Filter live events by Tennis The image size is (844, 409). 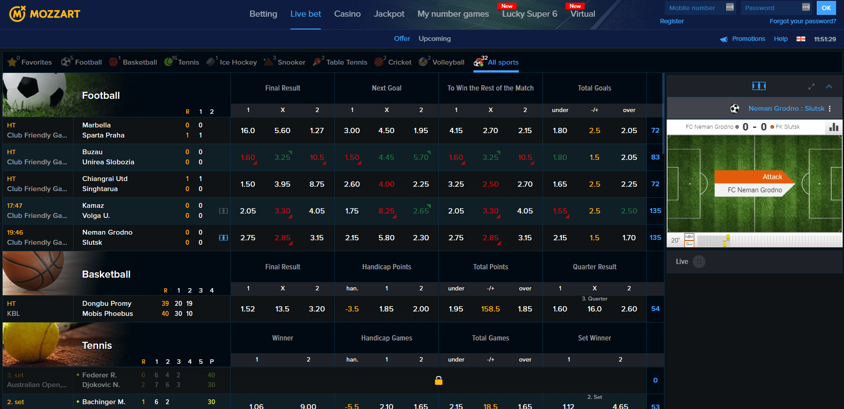pos(182,62)
